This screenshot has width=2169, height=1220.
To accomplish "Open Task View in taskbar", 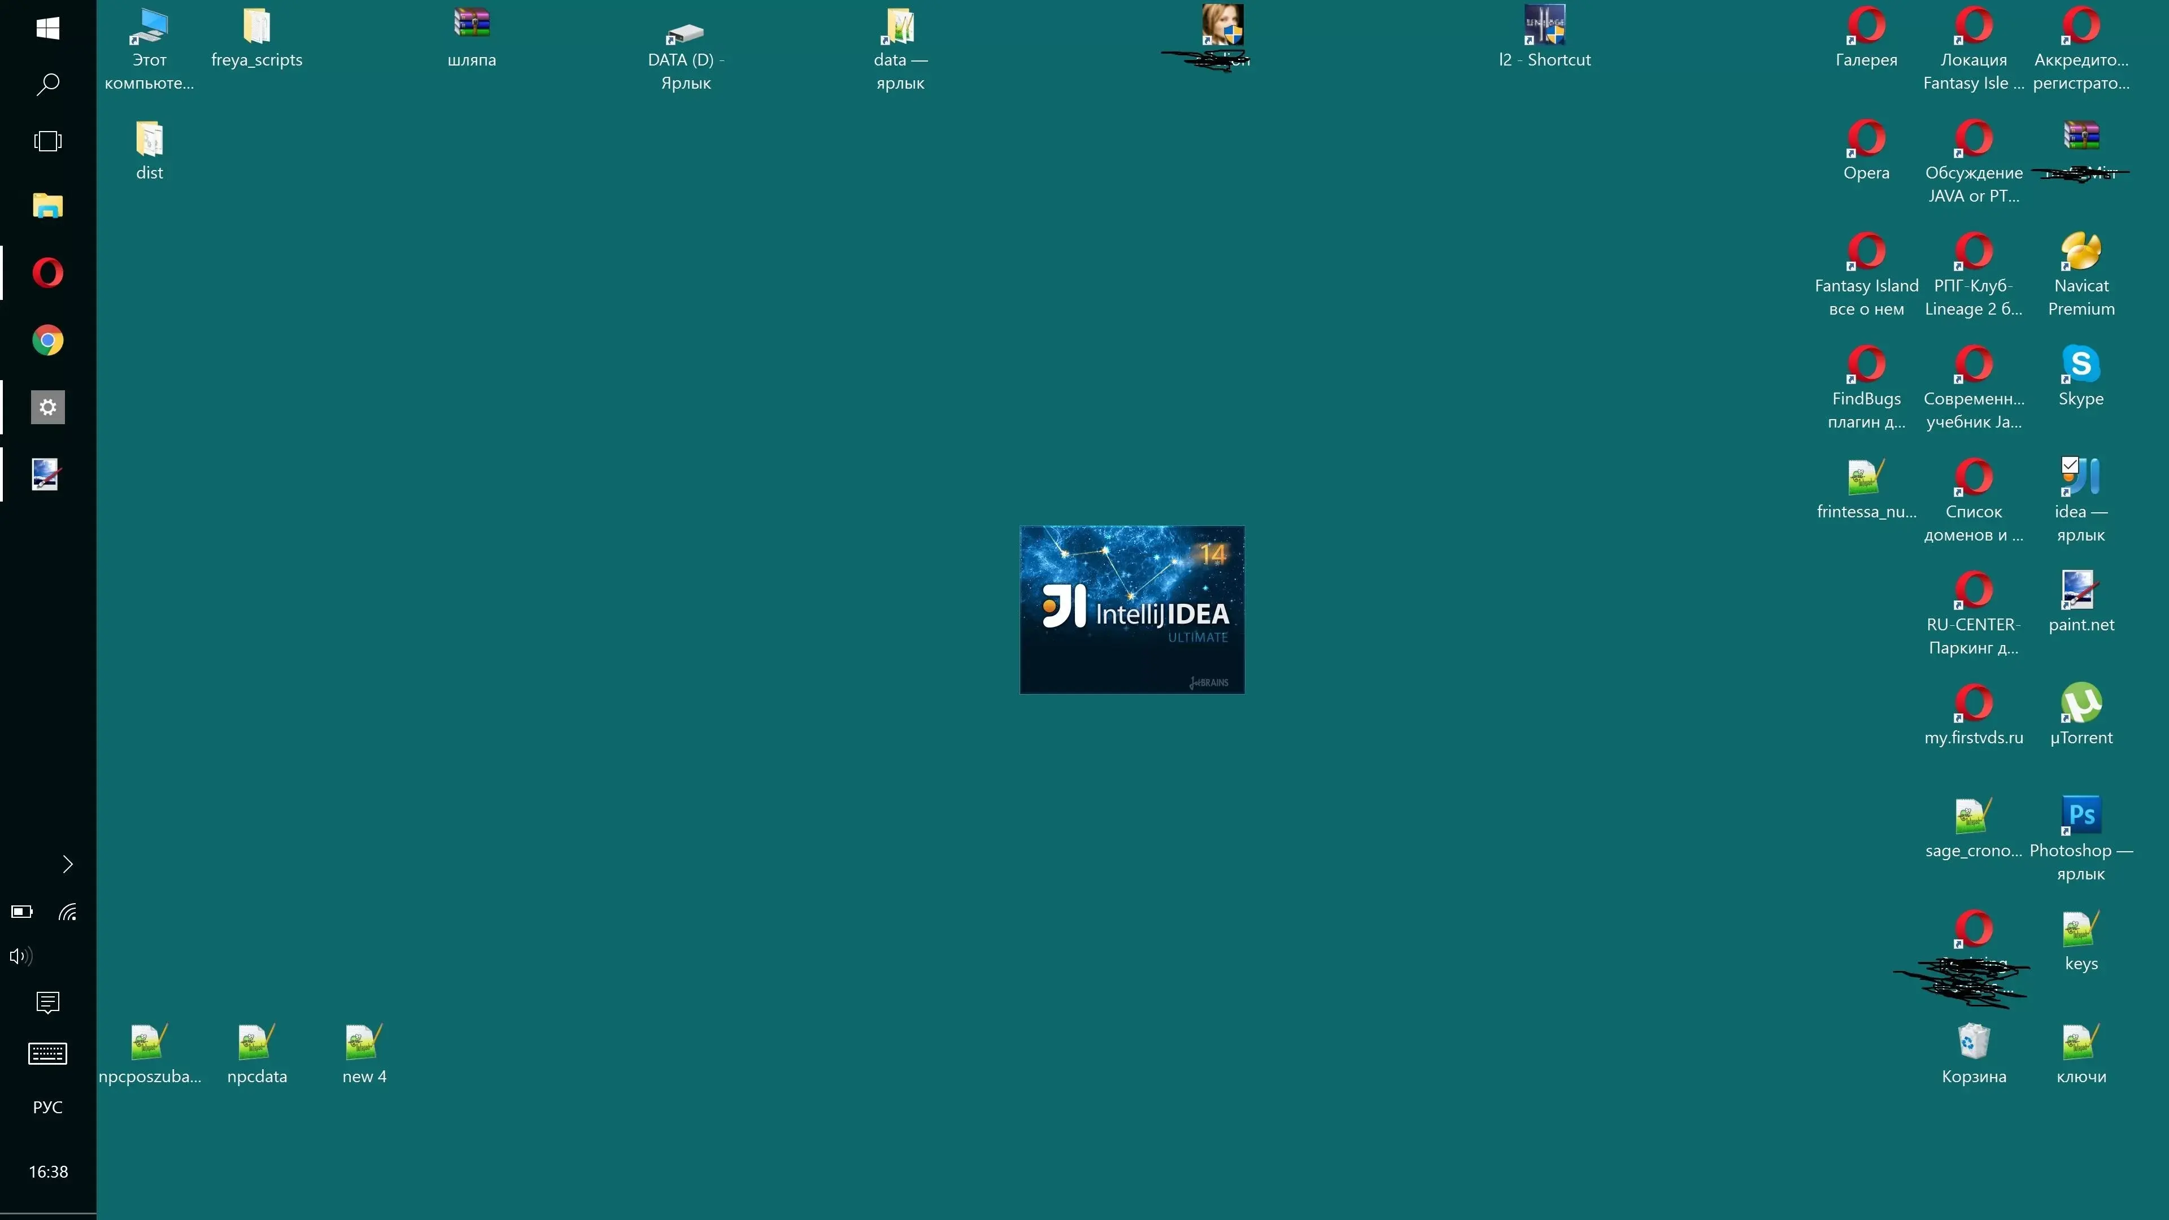I will (x=48, y=141).
